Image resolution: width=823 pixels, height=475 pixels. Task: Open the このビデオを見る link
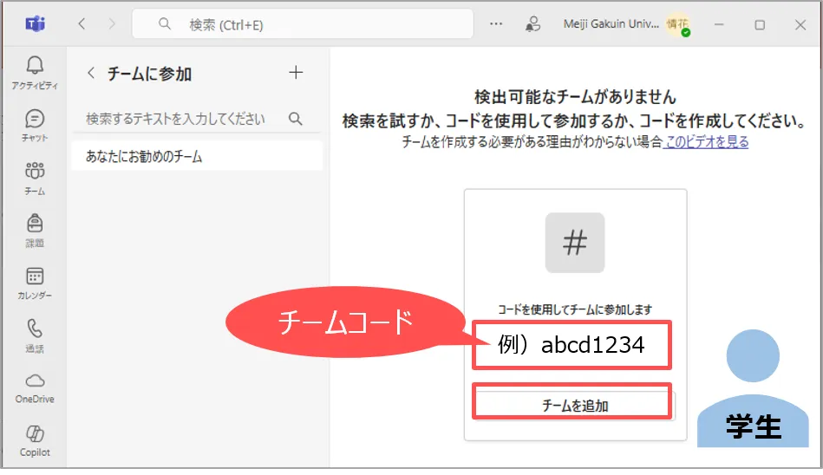(707, 141)
